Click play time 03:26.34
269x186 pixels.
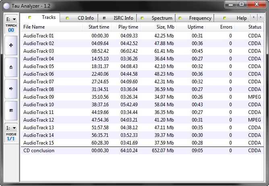tap(129, 97)
